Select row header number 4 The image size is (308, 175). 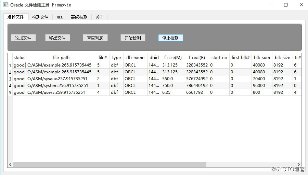coord(10,86)
